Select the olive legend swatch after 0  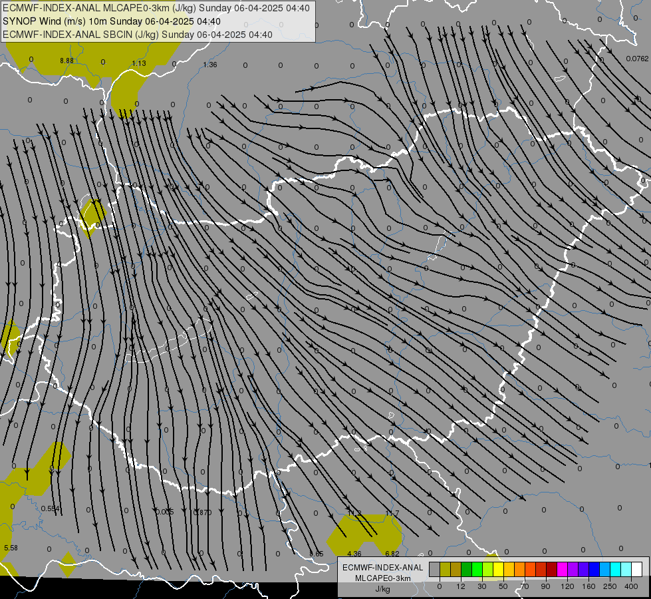tap(445, 569)
